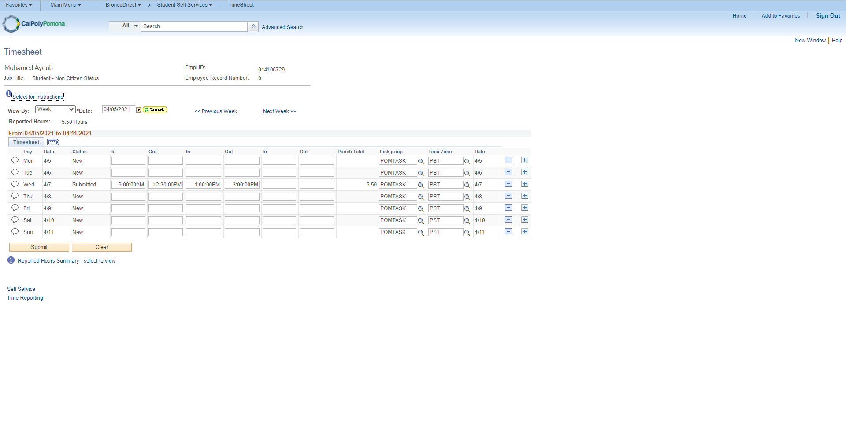This screenshot has height=427, width=846.
Task: Click the search go arrow button
Action: pos(253,26)
